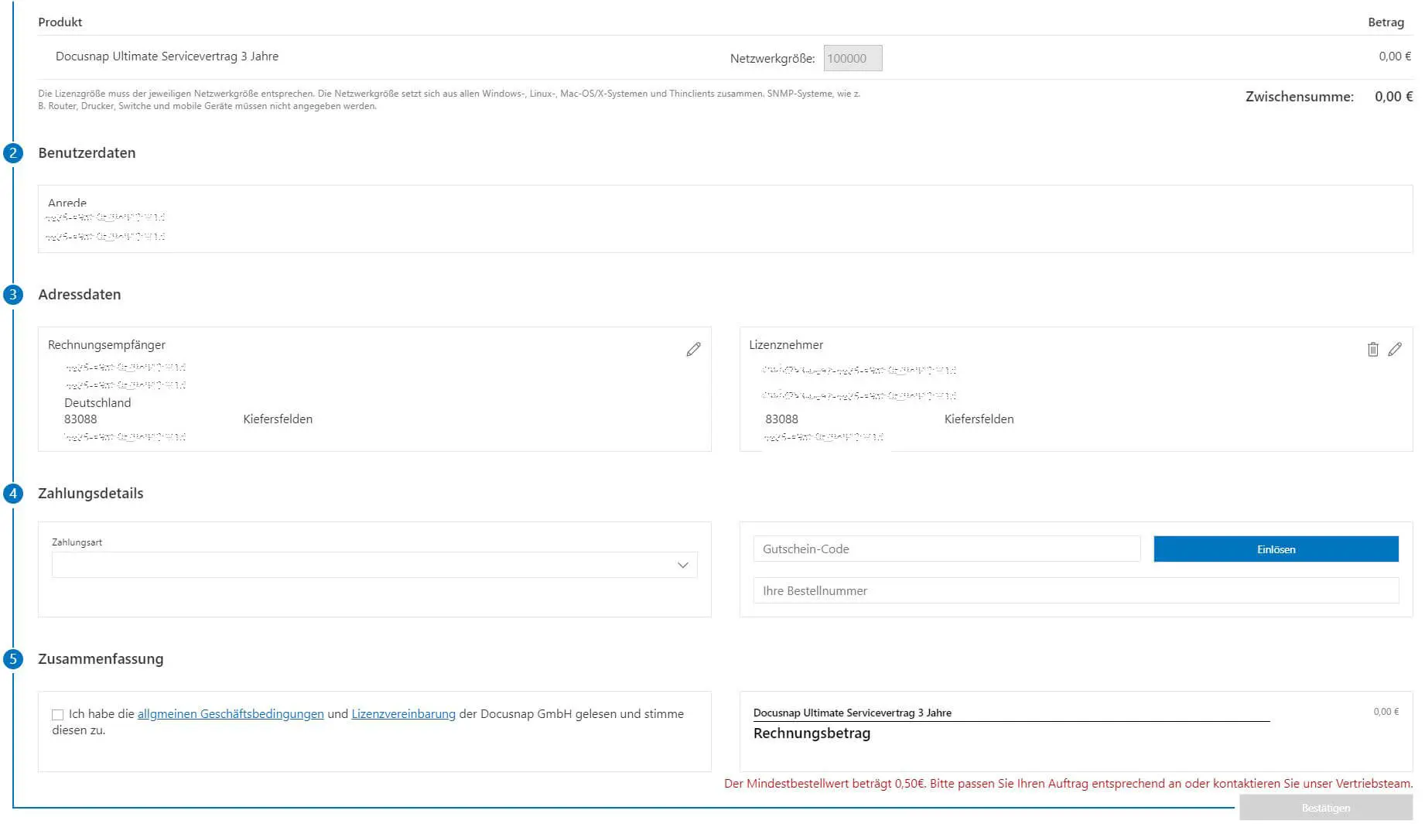Viewport: 1425px width, 824px height.
Task: Delete the Lizenznehmer entry via trash icon
Action: (1372, 350)
